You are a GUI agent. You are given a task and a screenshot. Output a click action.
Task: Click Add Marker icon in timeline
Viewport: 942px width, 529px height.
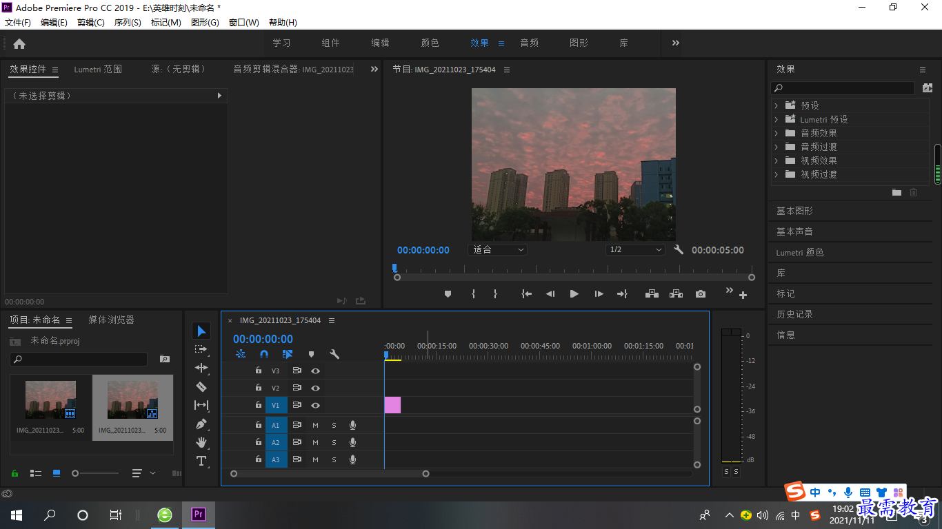(311, 354)
